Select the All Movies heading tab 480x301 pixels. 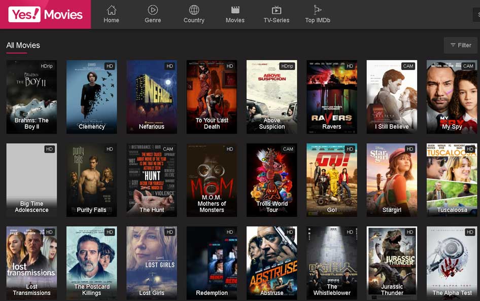pyautogui.click(x=23, y=45)
